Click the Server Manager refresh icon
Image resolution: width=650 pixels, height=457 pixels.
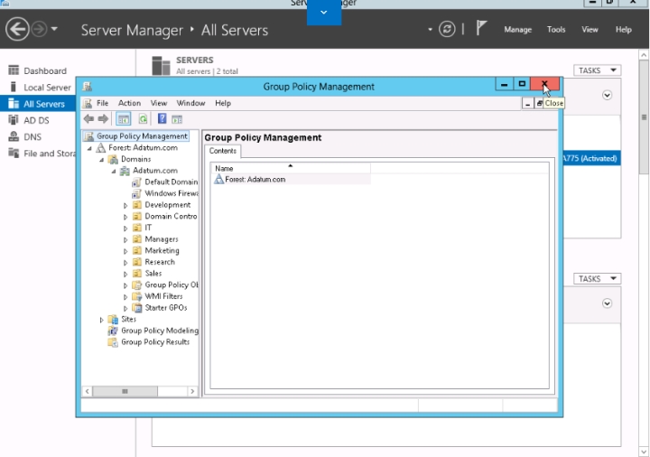pos(447,29)
